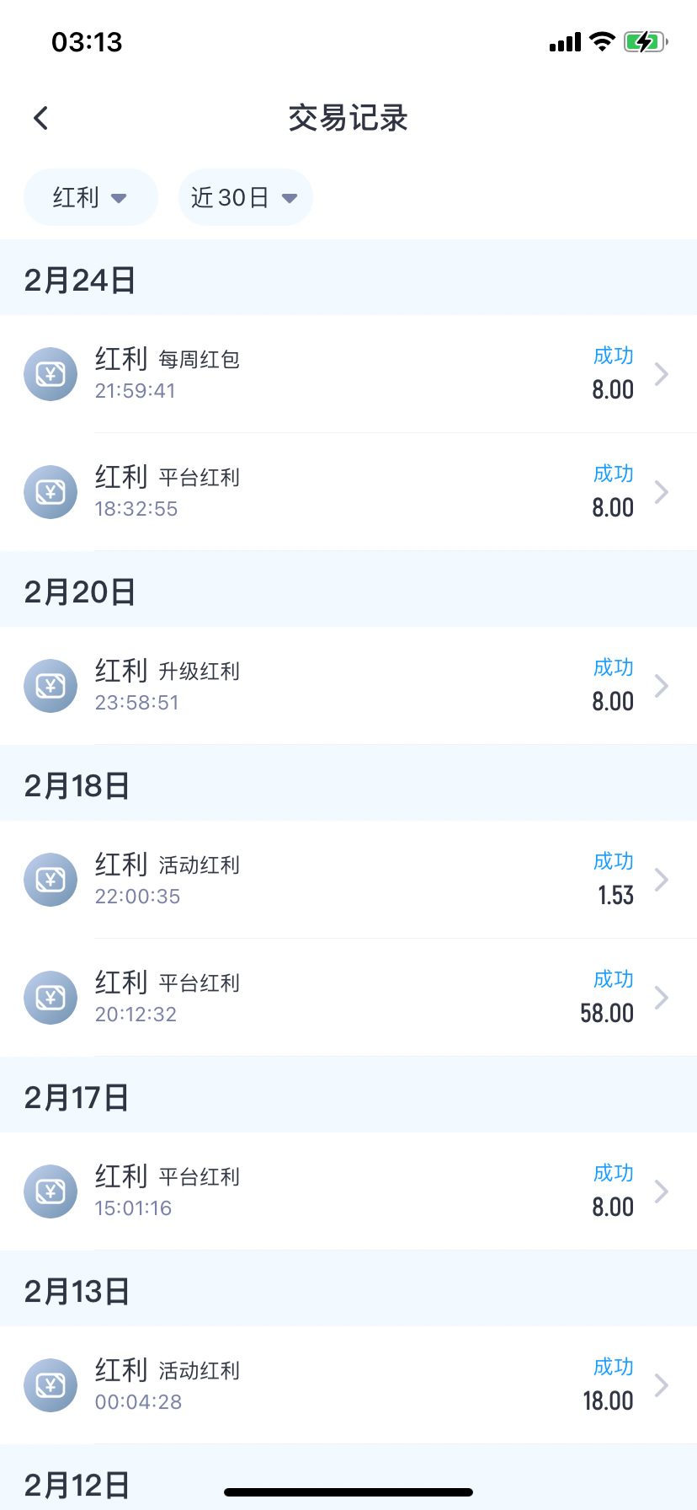
Task: Open the 近30日 date range dropdown
Action: [x=245, y=198]
